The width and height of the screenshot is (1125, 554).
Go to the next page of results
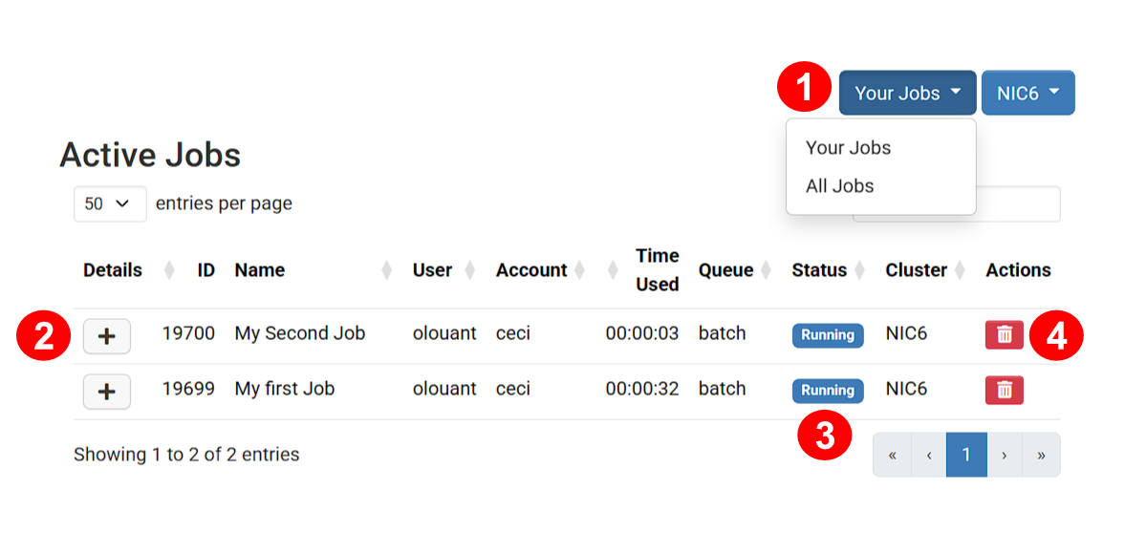point(1005,455)
